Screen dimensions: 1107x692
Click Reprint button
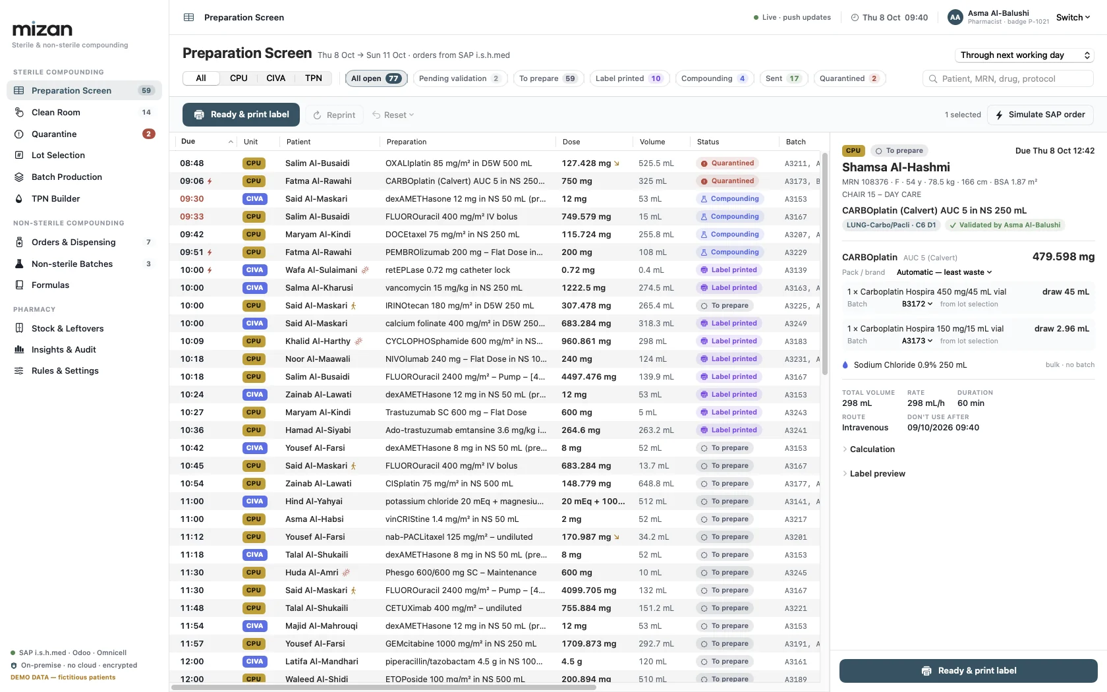333,115
